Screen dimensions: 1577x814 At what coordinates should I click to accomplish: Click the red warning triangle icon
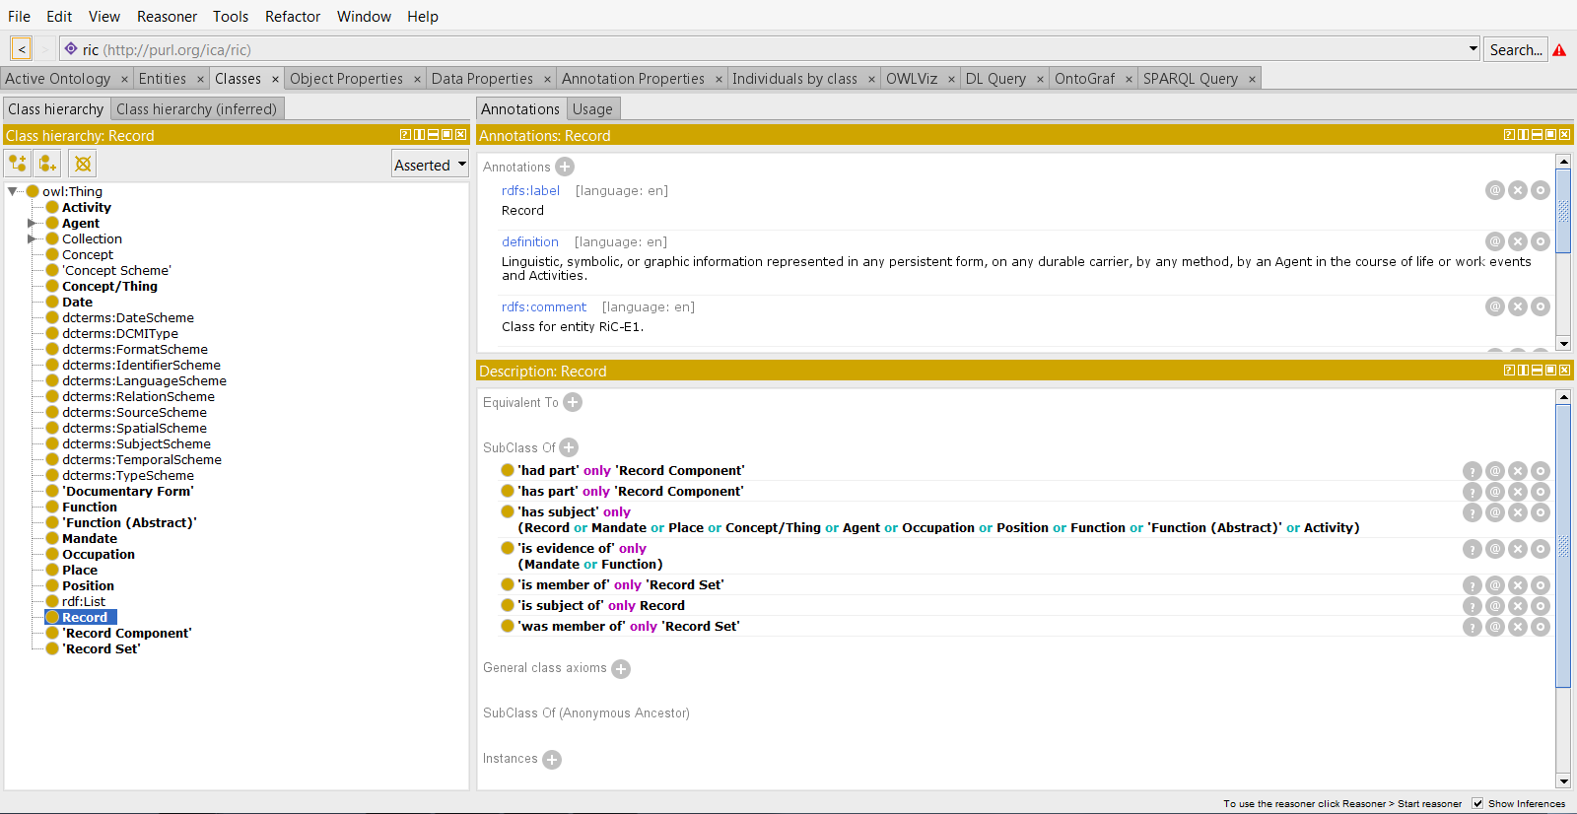click(1559, 50)
